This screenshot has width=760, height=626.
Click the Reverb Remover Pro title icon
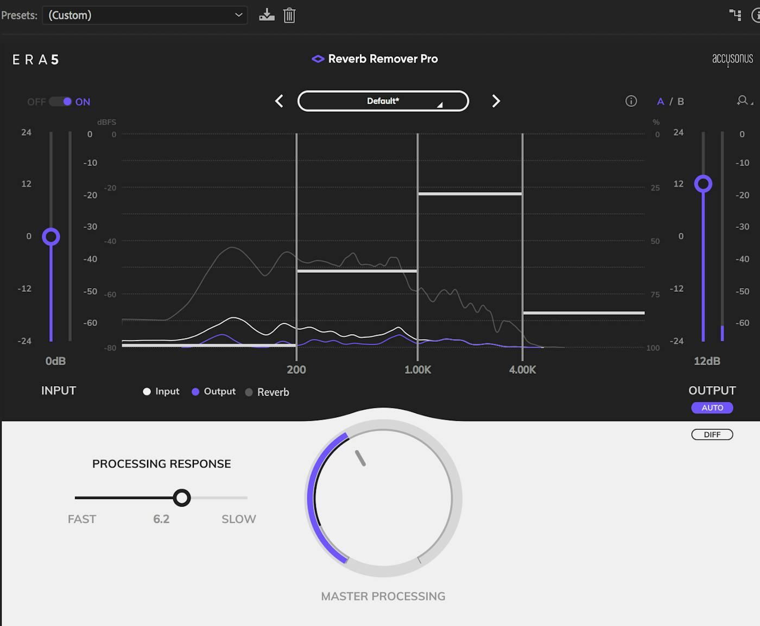tap(318, 59)
